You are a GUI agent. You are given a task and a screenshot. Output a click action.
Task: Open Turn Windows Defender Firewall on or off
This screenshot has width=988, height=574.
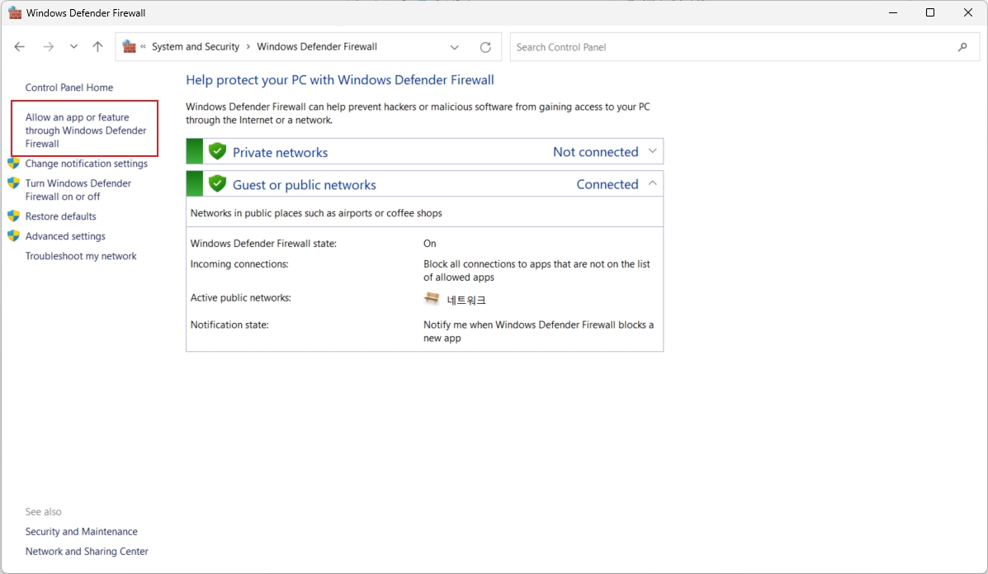78,190
